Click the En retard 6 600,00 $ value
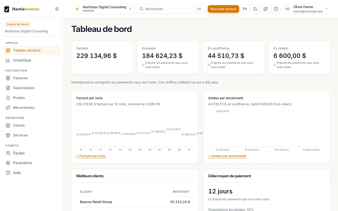The image size is (338, 211). tap(290, 56)
